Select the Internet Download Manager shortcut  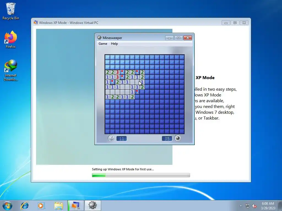click(x=11, y=70)
